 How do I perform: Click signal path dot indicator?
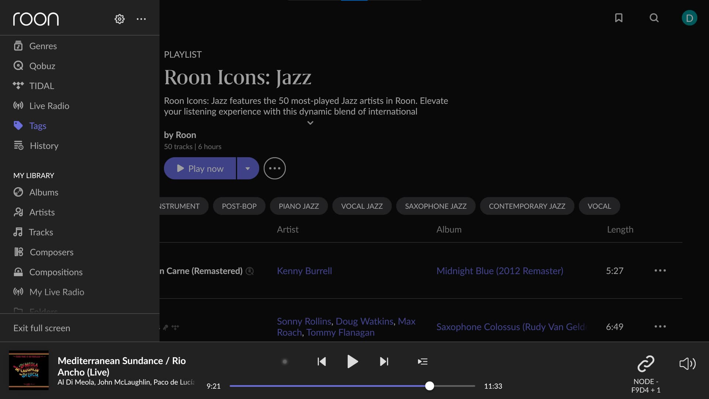click(x=285, y=361)
